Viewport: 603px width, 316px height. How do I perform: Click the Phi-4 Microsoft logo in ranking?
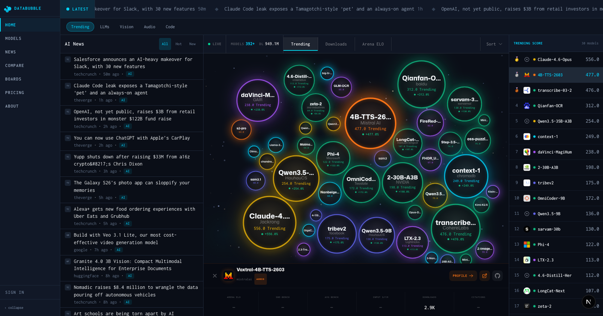(527, 244)
